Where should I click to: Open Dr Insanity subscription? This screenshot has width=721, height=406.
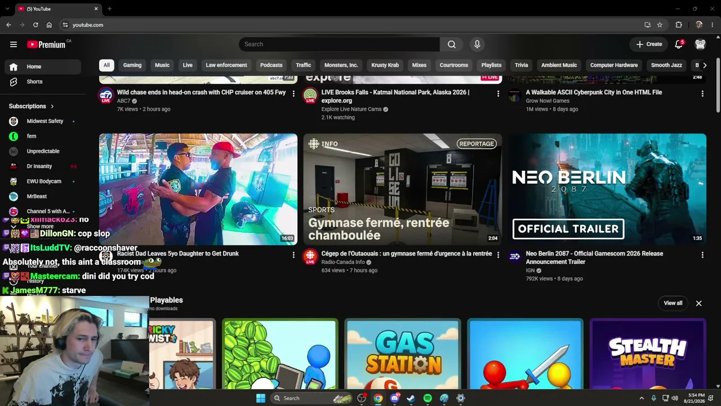click(x=43, y=166)
